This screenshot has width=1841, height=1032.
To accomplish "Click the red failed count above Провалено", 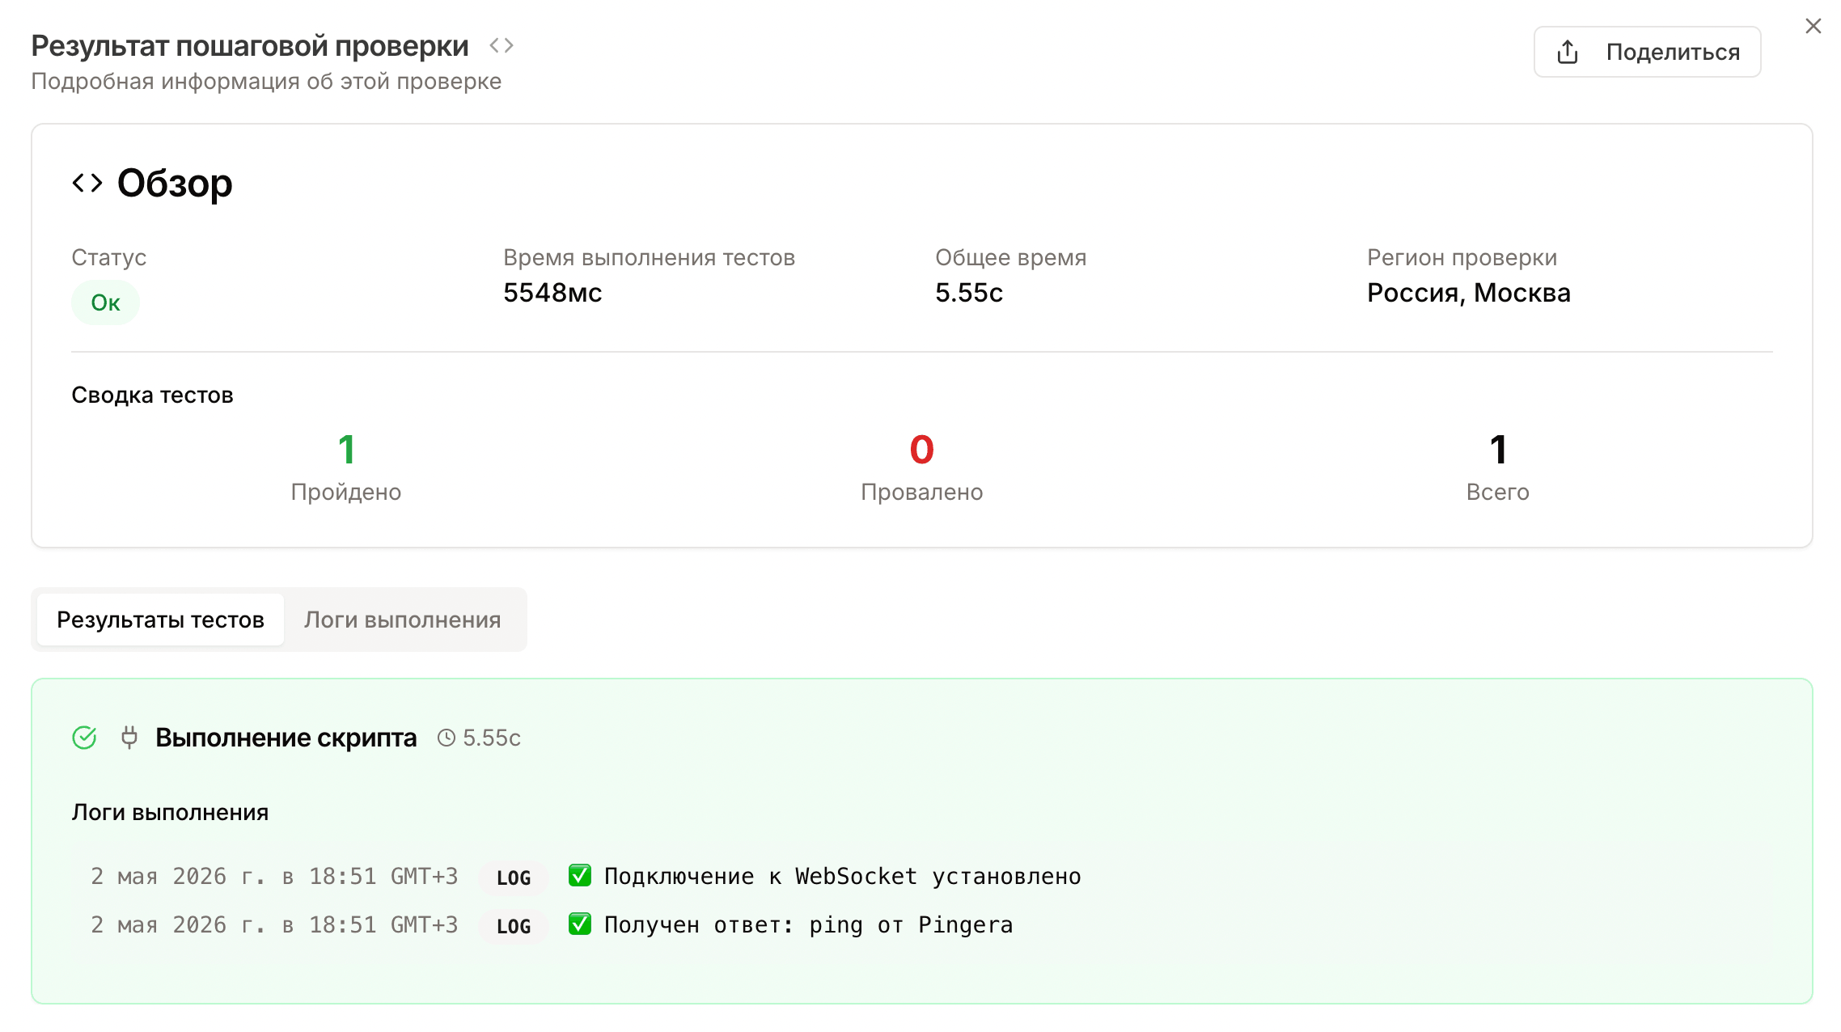I will pos(922,450).
